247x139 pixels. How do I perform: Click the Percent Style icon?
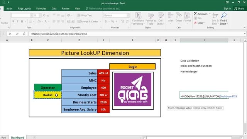click(x=112, y=21)
